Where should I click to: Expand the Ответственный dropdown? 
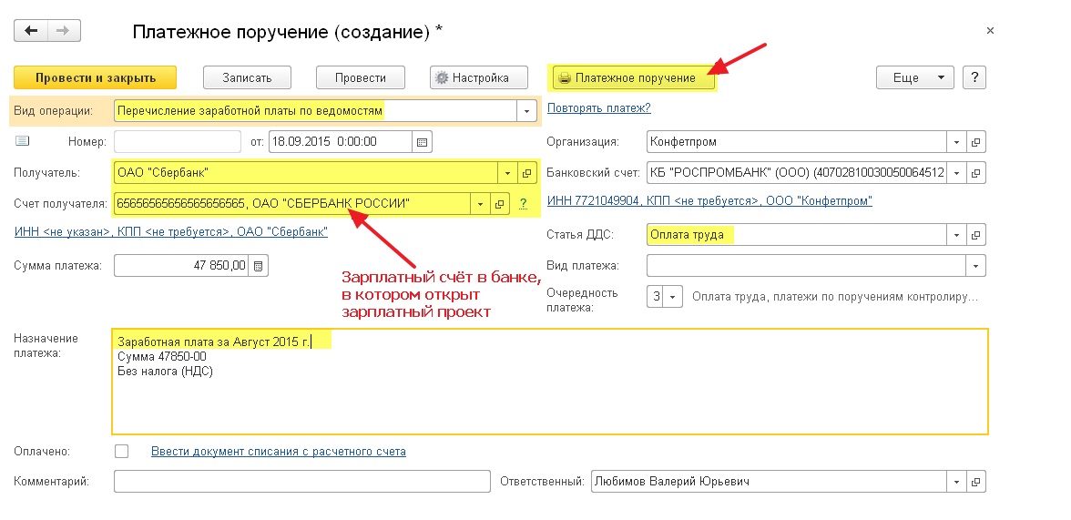pos(957,481)
